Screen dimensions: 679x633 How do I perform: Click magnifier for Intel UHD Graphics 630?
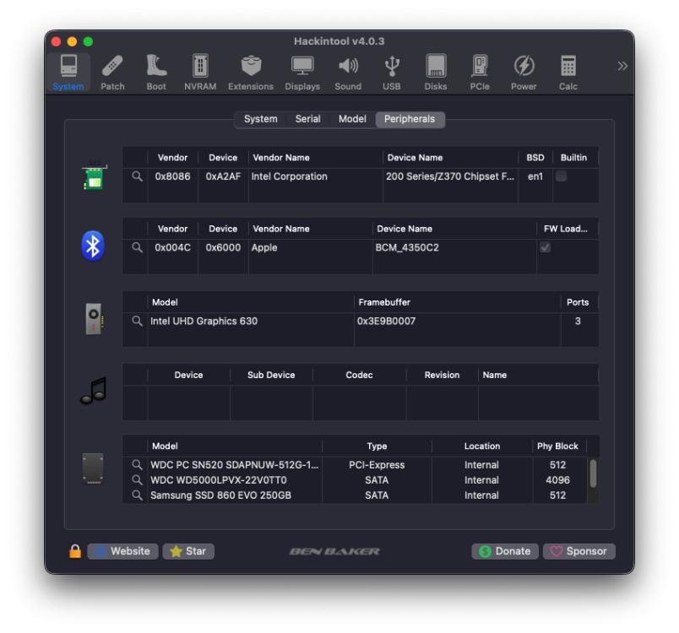(x=138, y=321)
